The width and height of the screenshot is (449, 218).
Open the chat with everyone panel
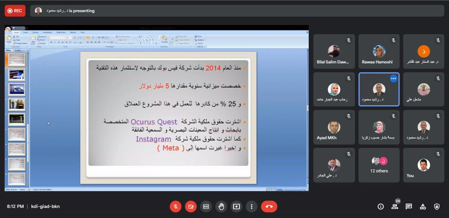click(409, 207)
